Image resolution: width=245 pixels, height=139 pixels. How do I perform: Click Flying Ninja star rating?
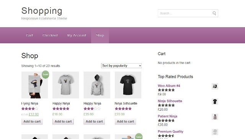click(30, 108)
